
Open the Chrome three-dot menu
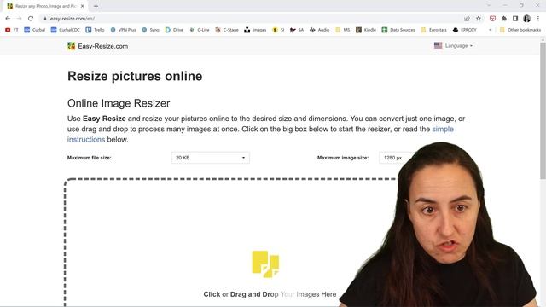click(x=538, y=19)
